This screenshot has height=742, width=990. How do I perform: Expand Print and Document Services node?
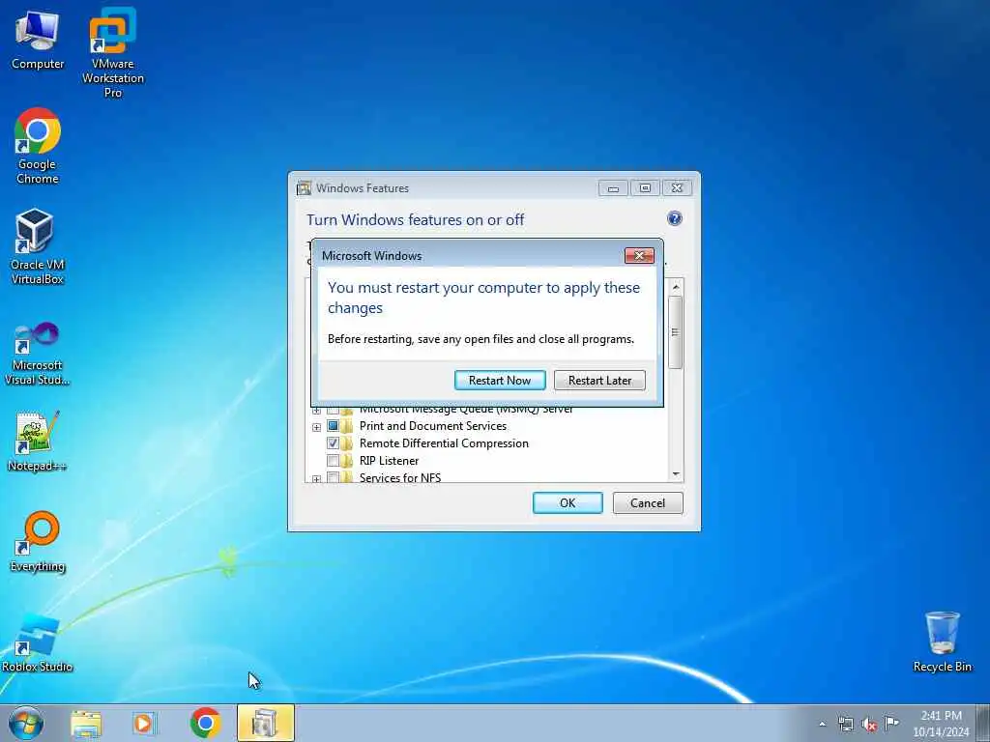tap(316, 427)
